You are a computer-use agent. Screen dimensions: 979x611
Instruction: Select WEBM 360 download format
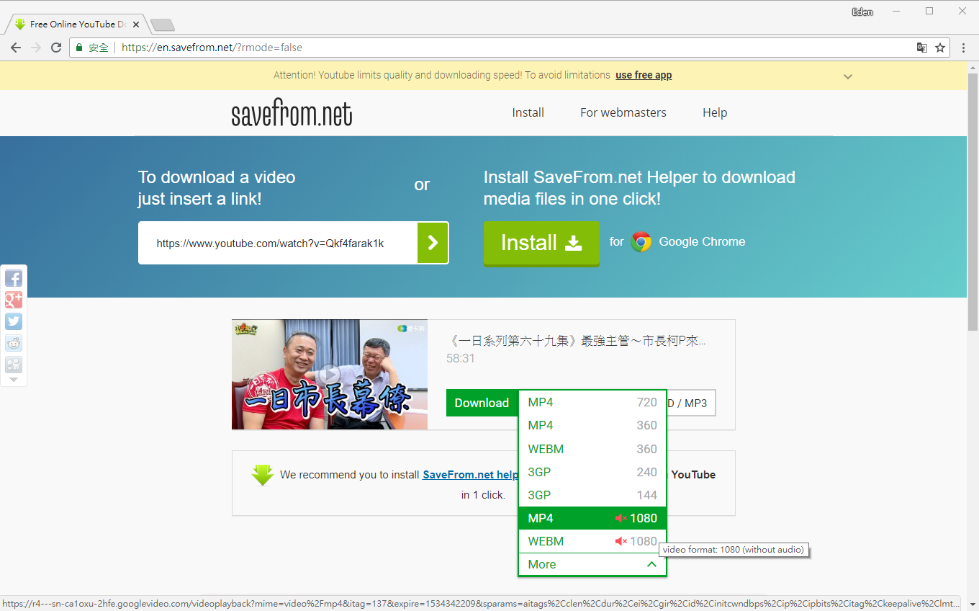tap(592, 449)
